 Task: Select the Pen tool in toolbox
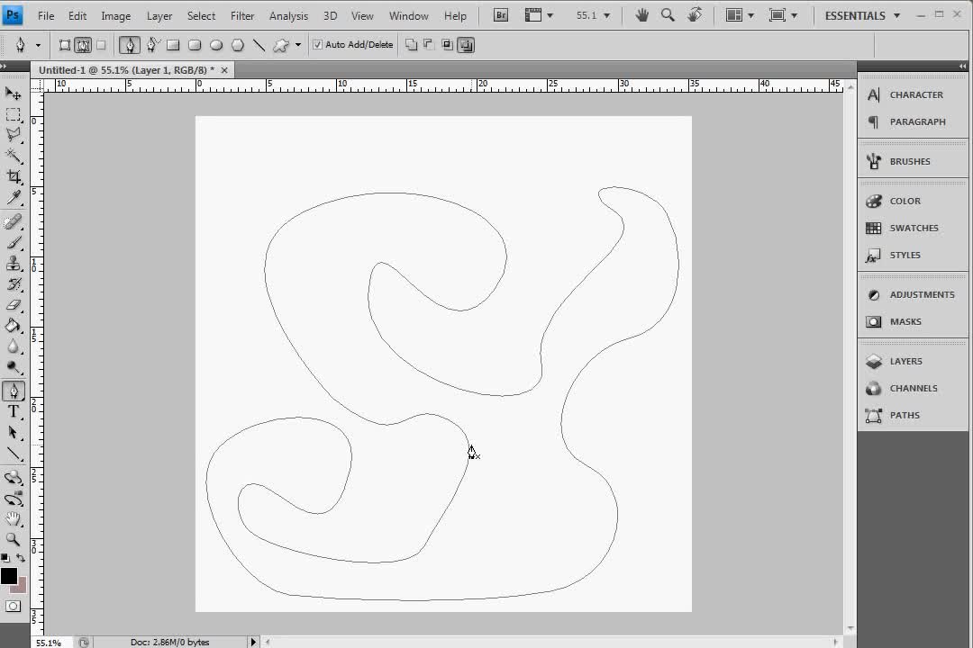click(13, 391)
